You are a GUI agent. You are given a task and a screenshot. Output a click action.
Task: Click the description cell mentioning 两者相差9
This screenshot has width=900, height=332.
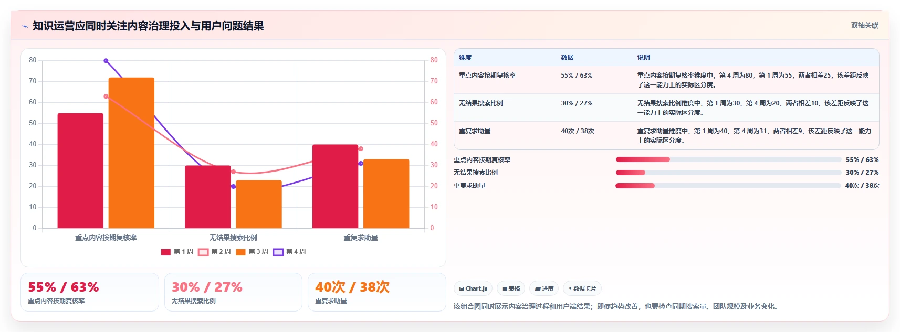[x=755, y=136]
